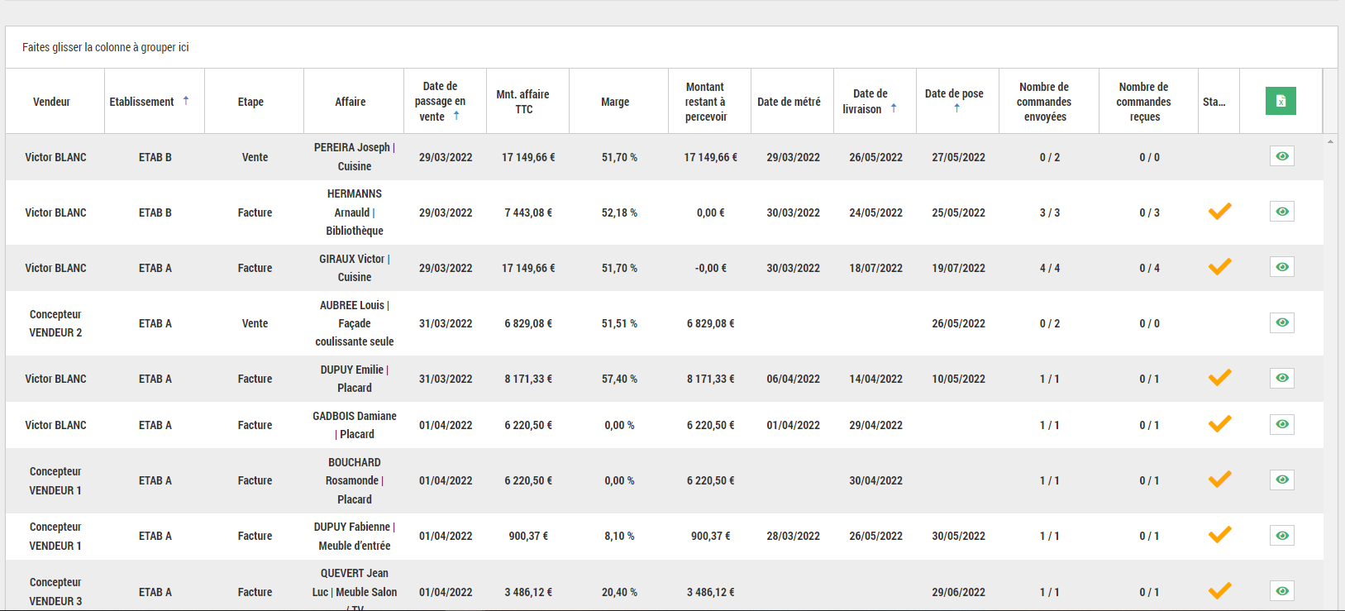The height and width of the screenshot is (611, 1345).
Task: Open eye icon for DUPUY Fabienne row
Action: [1281, 535]
